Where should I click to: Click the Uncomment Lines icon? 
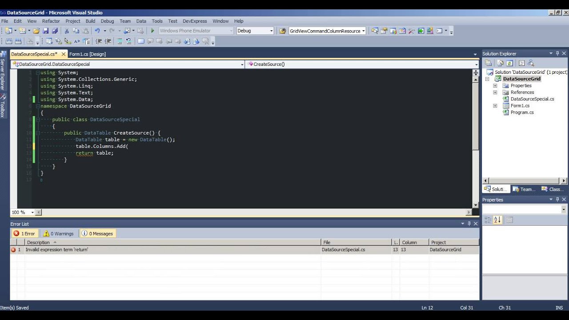(x=129, y=41)
